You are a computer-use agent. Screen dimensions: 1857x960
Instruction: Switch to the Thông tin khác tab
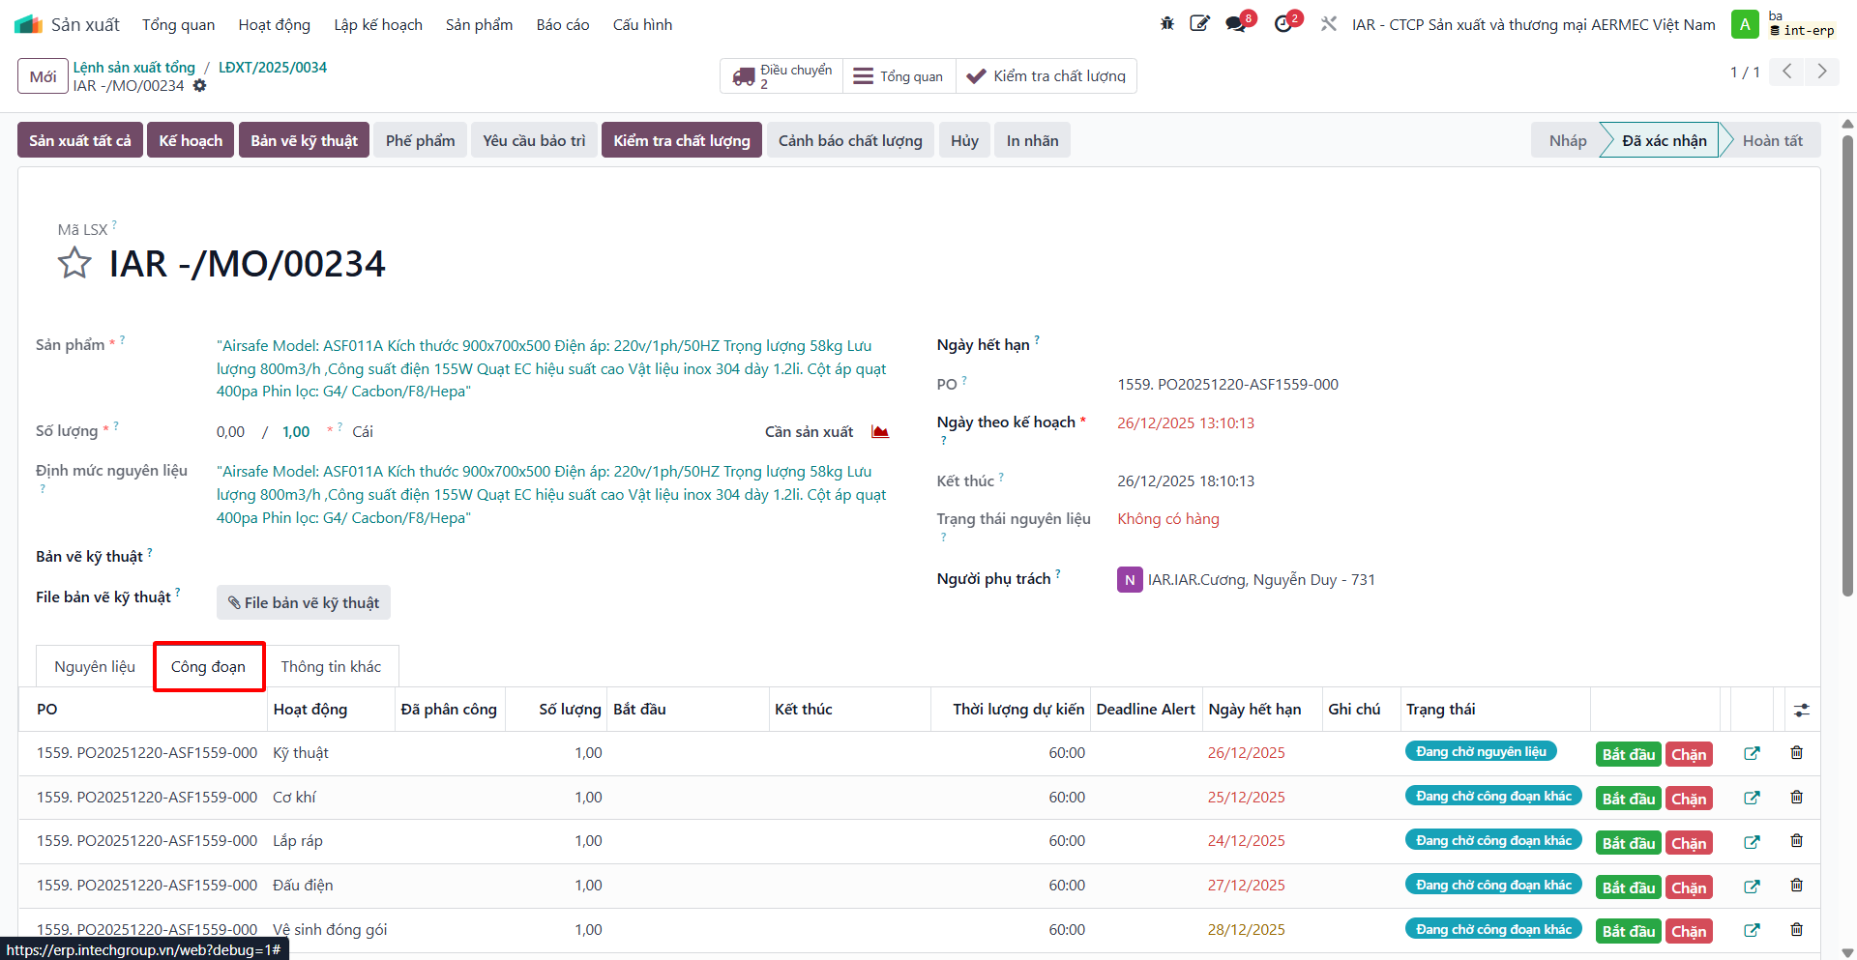pyautogui.click(x=331, y=667)
